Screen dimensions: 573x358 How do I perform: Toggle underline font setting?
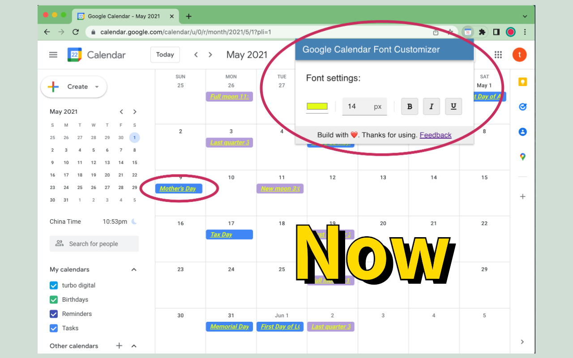pos(453,107)
